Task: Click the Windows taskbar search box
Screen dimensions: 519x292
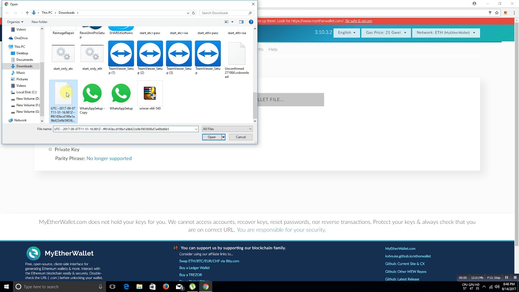Action: [x=59, y=287]
